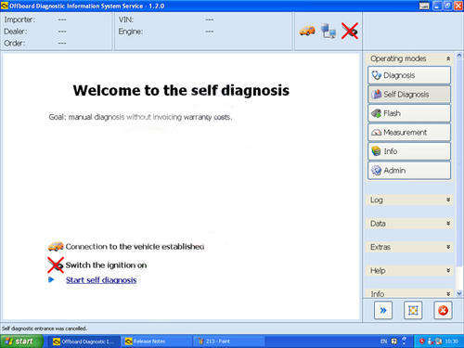Expand the Extras section
Viewport: 464px width, 348px height.
448,247
